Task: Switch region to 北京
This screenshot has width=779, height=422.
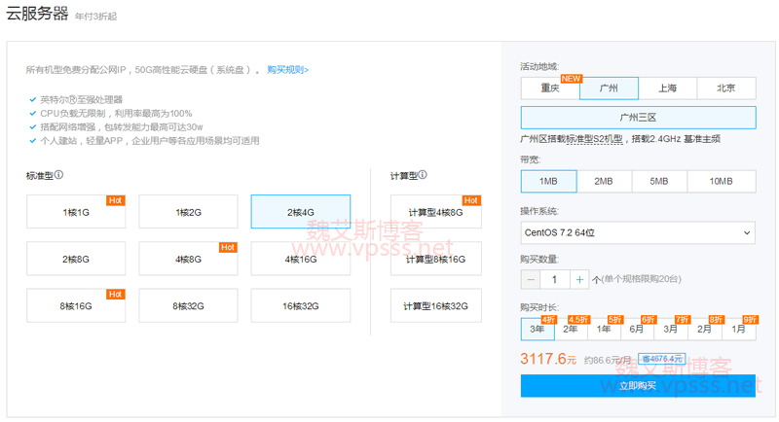Action: (x=725, y=88)
